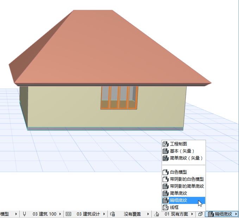Click the 01 现有方案 renovation label
This screenshot has width=239, height=218.
tap(176, 214)
